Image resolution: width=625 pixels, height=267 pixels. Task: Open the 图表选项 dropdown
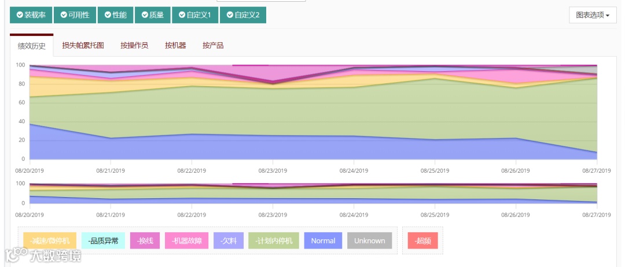pos(593,16)
